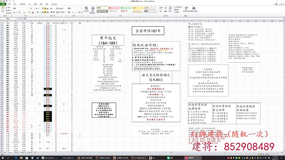285x160 pixels.
Task: Open the Windows Start menu
Action: point(3,158)
